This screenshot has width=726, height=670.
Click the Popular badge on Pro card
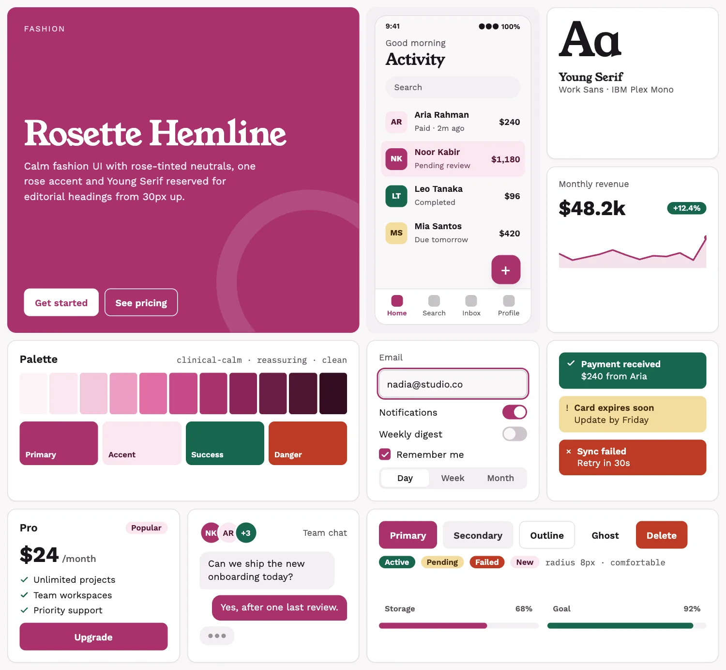coord(146,528)
